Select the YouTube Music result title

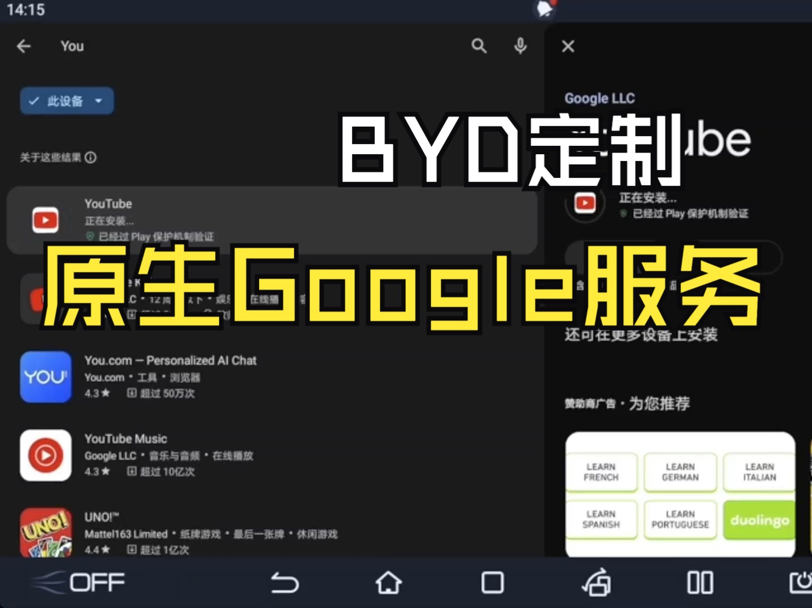coord(126,439)
